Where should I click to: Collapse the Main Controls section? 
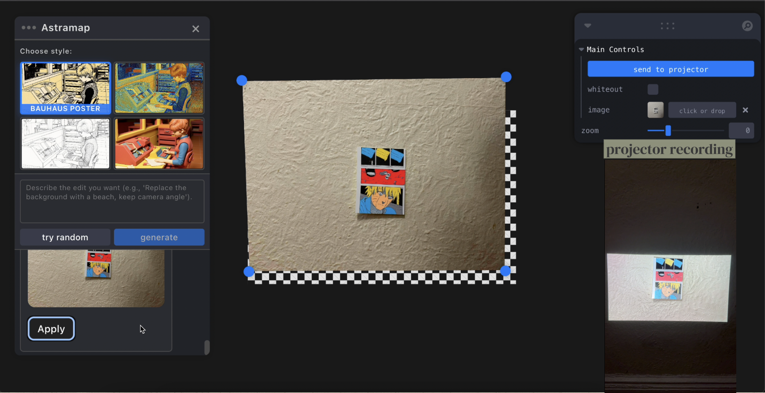(581, 50)
